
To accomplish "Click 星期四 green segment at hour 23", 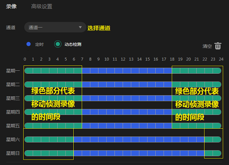I will click(x=217, y=112).
